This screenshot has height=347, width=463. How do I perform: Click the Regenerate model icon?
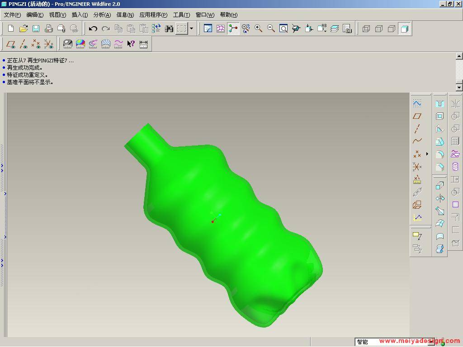click(x=156, y=28)
